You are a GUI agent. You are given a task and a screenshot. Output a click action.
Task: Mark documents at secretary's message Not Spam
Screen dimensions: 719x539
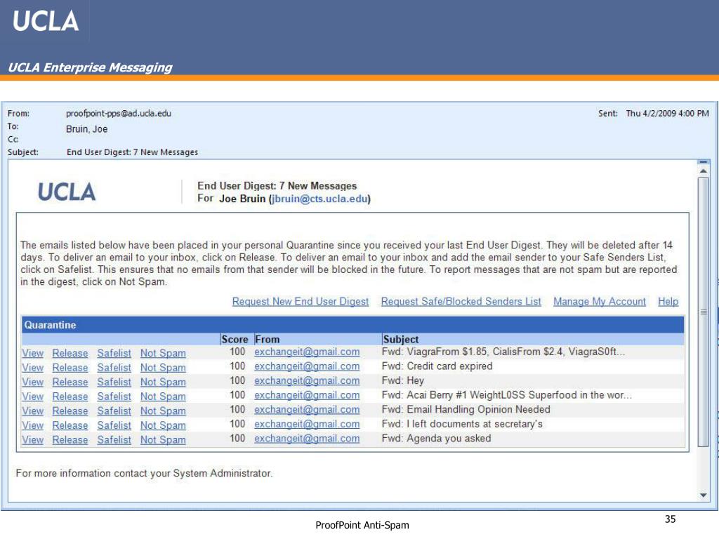(163, 425)
